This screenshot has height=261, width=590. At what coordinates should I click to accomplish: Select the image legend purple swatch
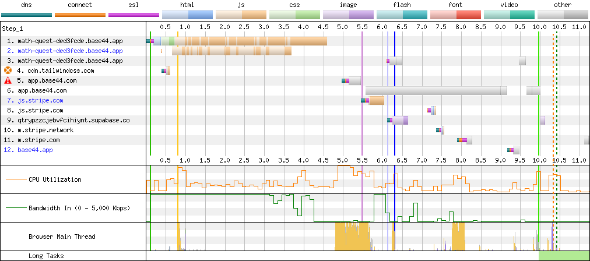coord(348,15)
